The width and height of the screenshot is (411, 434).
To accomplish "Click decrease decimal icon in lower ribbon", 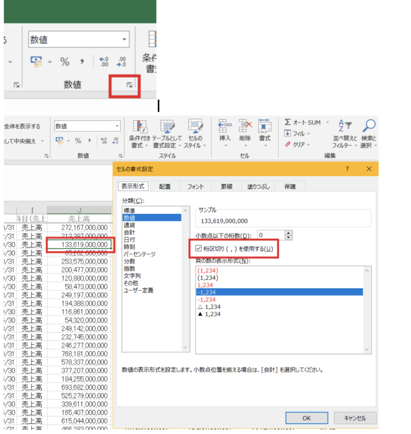I will pyautogui.click(x=115, y=141).
